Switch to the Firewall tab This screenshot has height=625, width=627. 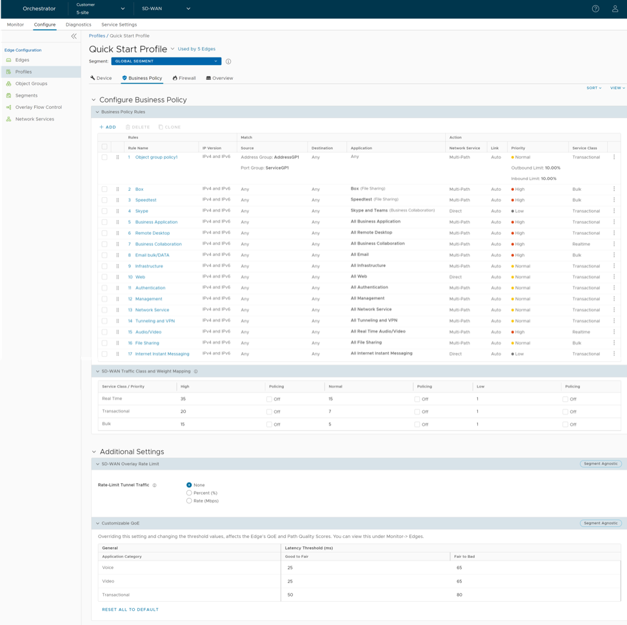click(x=184, y=78)
